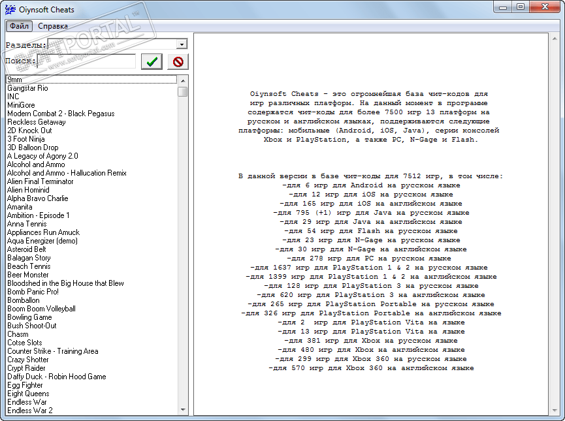
Task: Open the Справка menu
Action: pyautogui.click(x=53, y=26)
